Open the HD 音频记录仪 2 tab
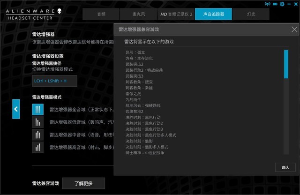The image size is (300, 195). pyautogui.click(x=176, y=14)
